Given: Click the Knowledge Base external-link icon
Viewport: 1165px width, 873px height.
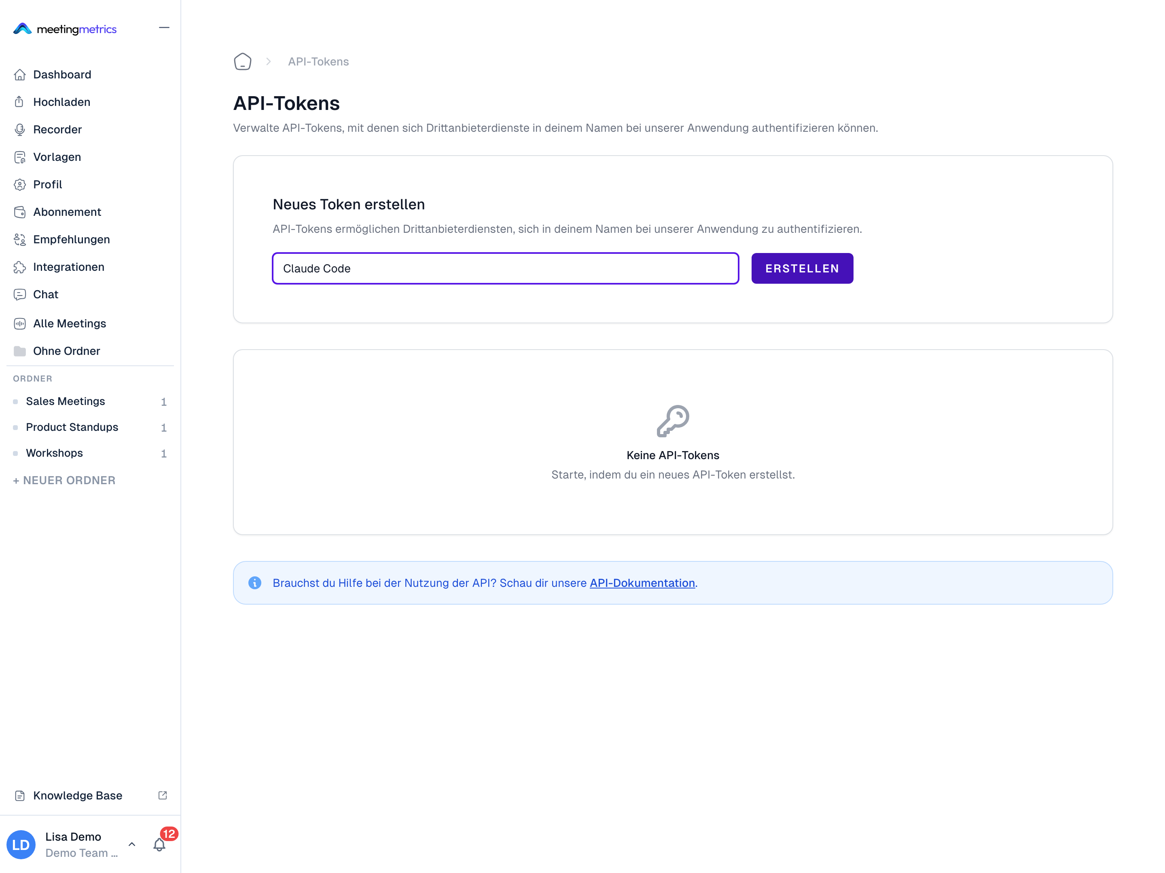Looking at the screenshot, I should coord(163,795).
